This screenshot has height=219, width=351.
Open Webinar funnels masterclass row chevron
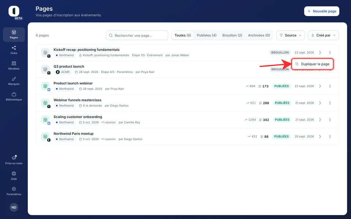[x=320, y=103]
